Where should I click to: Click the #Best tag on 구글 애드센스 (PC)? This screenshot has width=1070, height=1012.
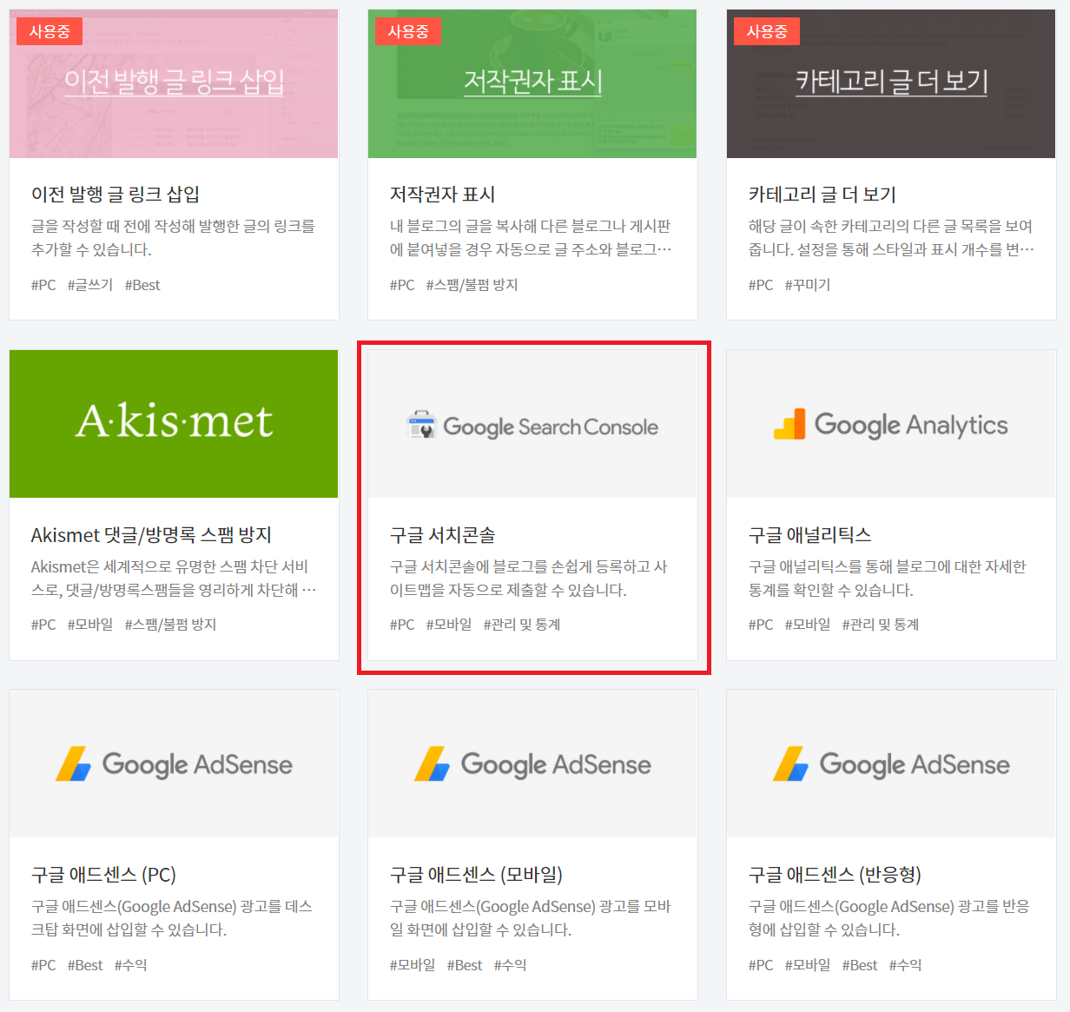85,965
